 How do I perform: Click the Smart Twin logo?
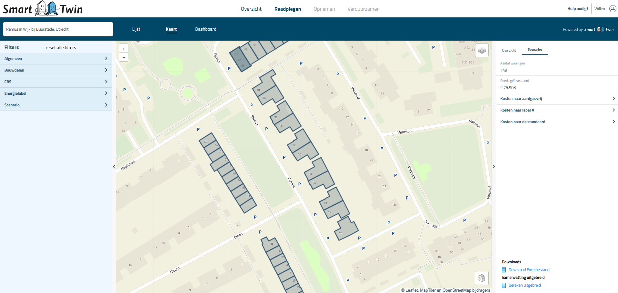[43, 9]
